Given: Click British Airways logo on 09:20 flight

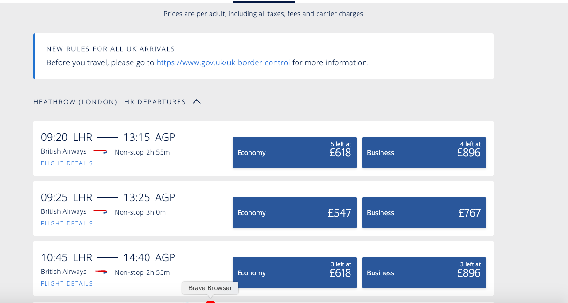Looking at the screenshot, I should tap(100, 152).
